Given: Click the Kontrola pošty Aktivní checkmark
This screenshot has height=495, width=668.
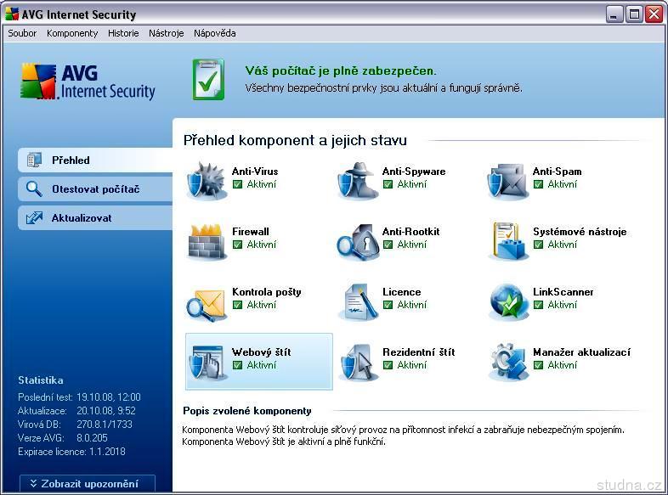Looking at the screenshot, I should 237,305.
